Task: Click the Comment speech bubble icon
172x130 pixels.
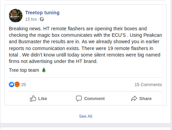Action: click(79, 98)
